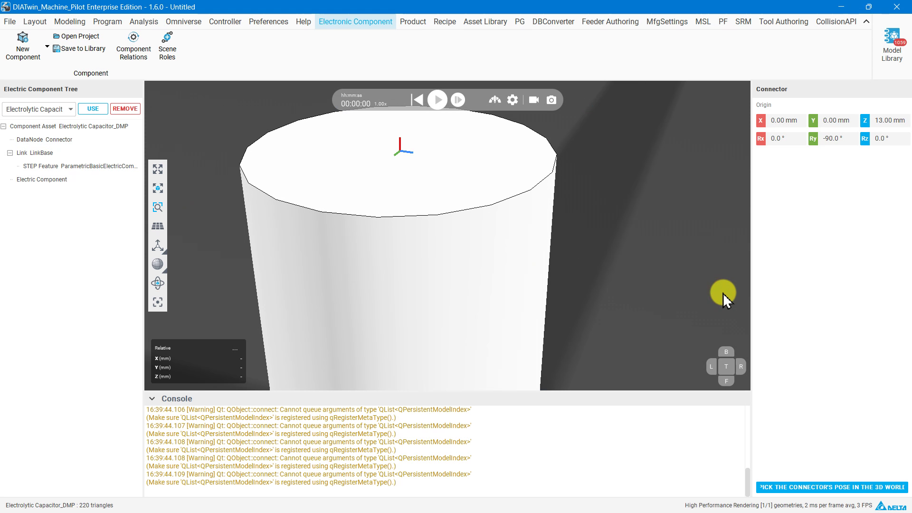Image resolution: width=912 pixels, height=513 pixels.
Task: Collapse the Link LinkBase tree node
Action: pyautogui.click(x=10, y=153)
